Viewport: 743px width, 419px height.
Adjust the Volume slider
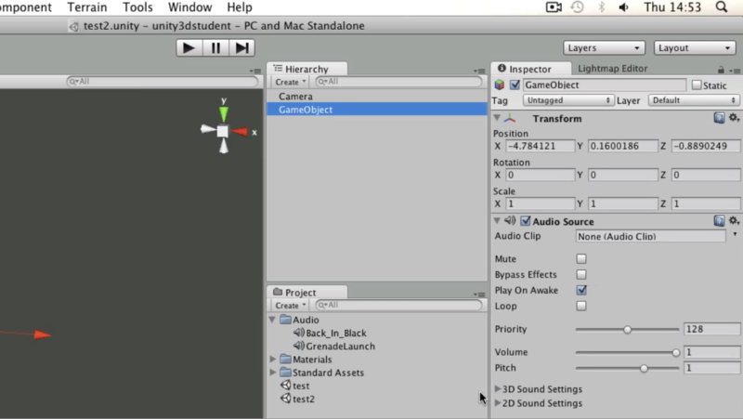[x=627, y=352]
